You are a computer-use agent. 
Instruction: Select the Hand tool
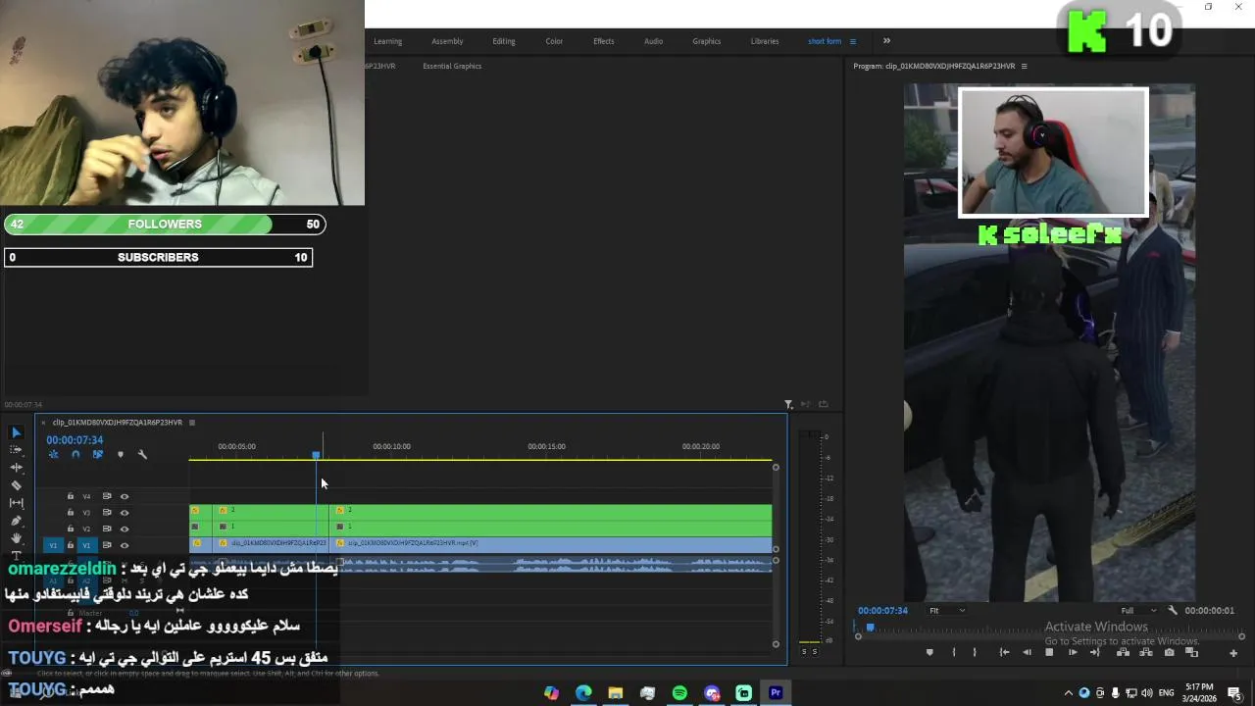16,538
